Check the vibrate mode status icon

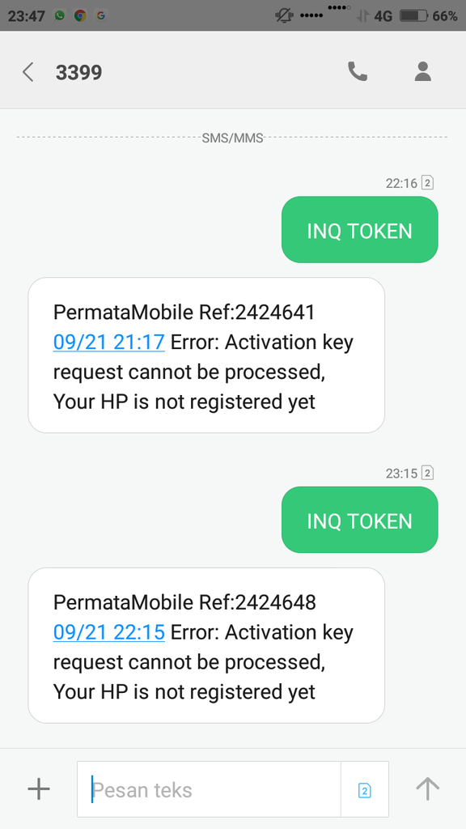click(x=283, y=15)
